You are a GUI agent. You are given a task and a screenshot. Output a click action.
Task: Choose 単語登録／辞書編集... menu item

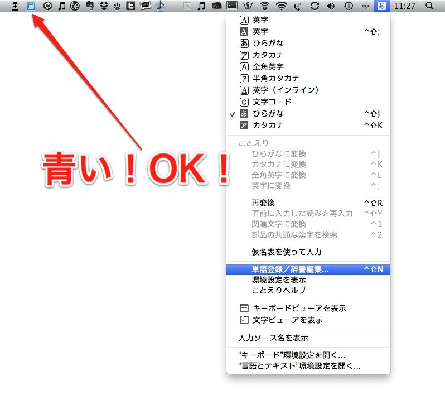pyautogui.click(x=290, y=269)
